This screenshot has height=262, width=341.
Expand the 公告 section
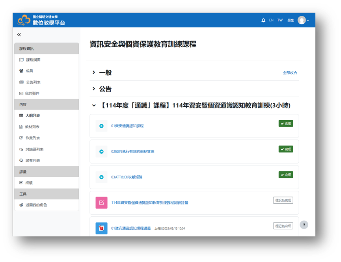pyautogui.click(x=94, y=89)
